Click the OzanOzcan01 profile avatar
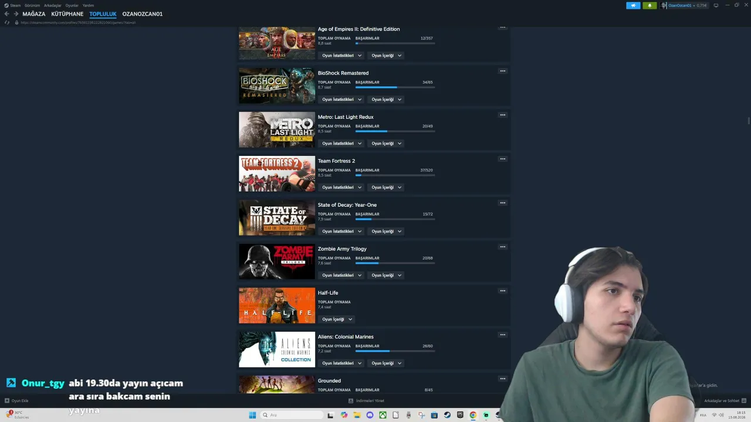 [x=664, y=5]
